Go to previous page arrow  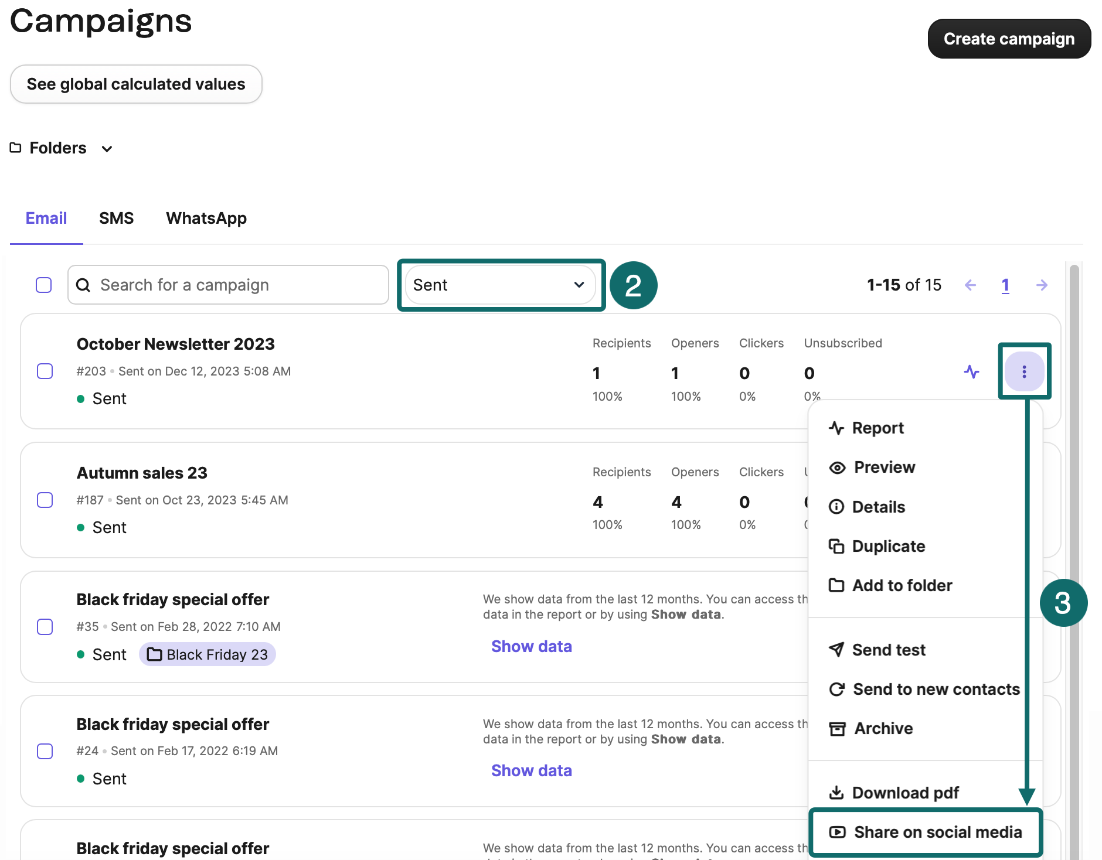(x=970, y=285)
